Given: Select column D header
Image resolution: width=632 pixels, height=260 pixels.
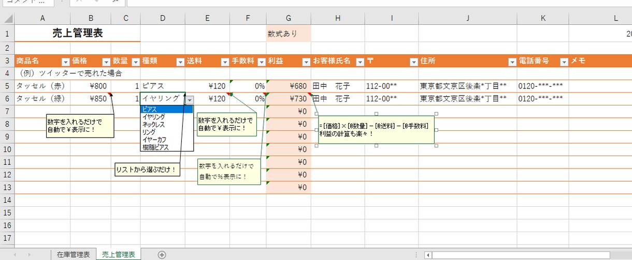Looking at the screenshot, I should (163, 19).
